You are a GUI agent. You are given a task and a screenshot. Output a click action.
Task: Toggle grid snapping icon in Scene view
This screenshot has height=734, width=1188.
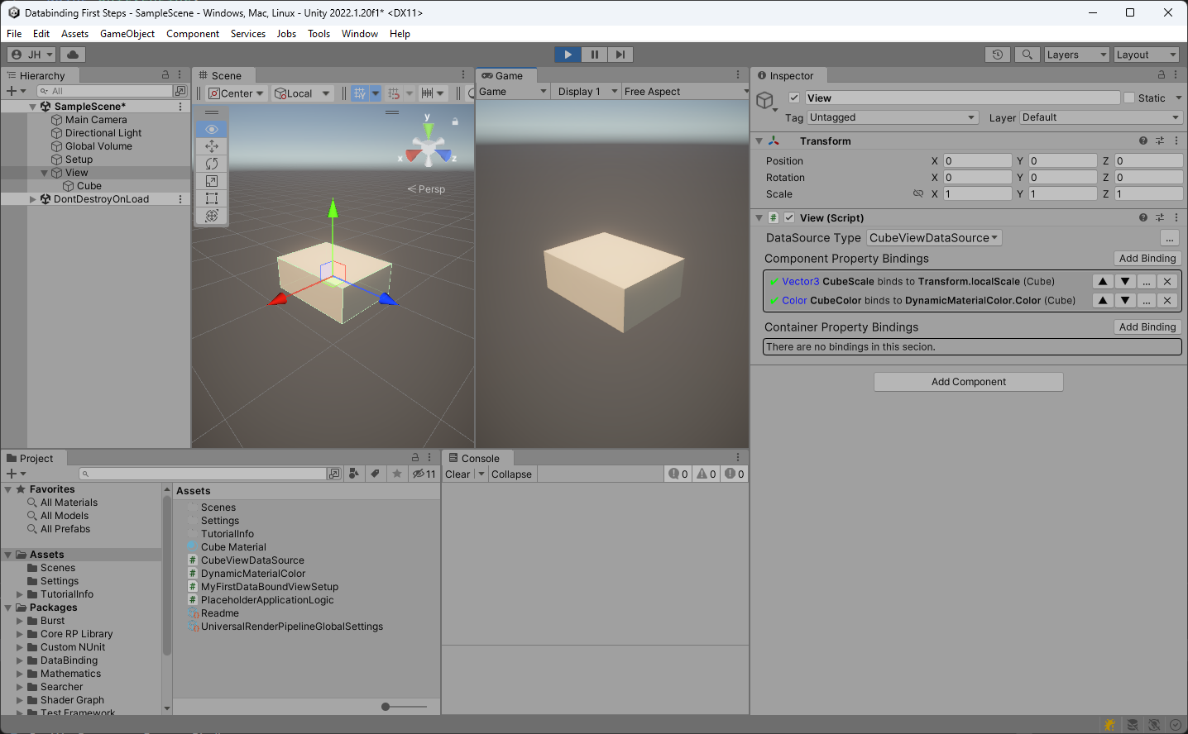click(x=359, y=93)
